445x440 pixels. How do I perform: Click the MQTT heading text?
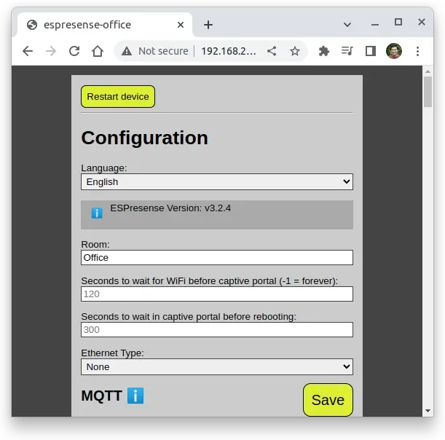coord(102,396)
